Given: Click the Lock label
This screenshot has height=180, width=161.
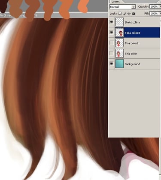Looking at the screenshot, I should [113, 14].
